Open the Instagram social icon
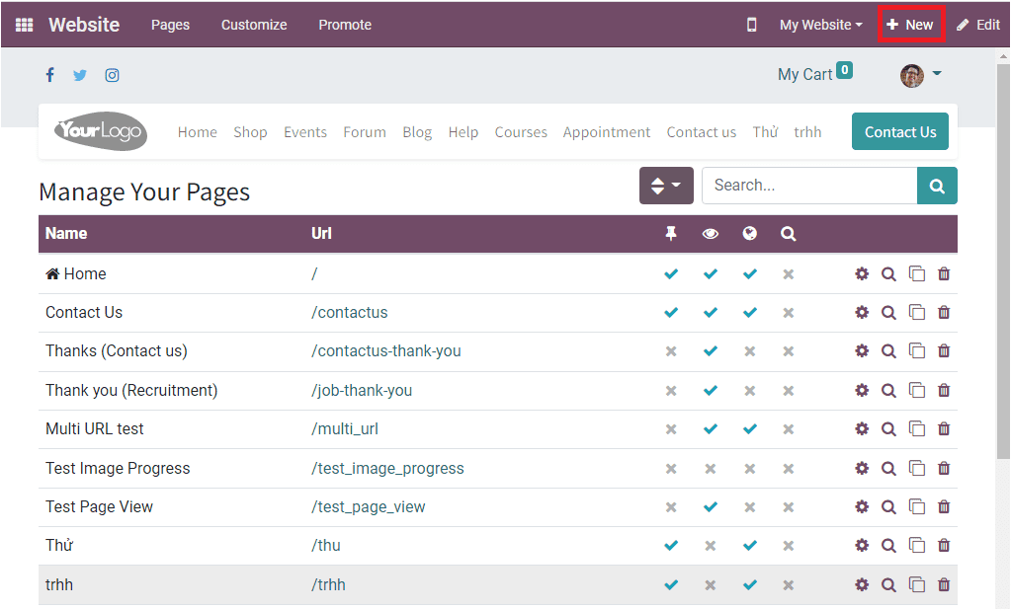Viewport: 1011px width, 610px height. pyautogui.click(x=112, y=74)
